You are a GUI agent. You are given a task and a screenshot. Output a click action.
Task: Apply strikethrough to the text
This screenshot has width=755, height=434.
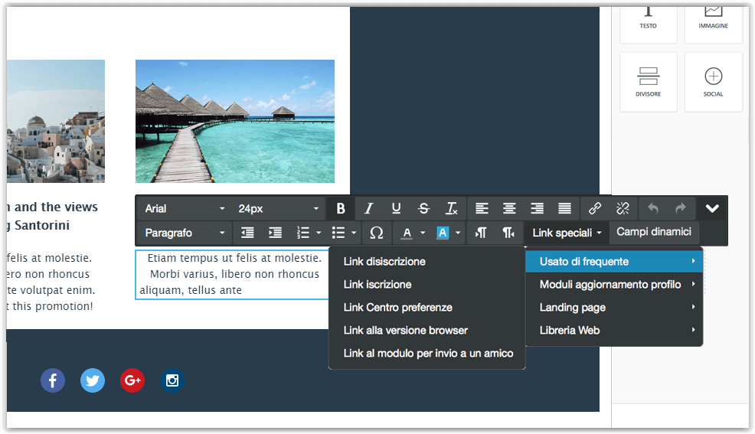click(x=423, y=208)
